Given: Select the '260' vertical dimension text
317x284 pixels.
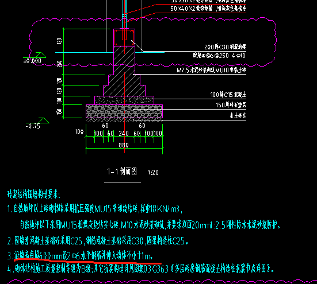Looking at the screenshot, I should click(59, 64).
